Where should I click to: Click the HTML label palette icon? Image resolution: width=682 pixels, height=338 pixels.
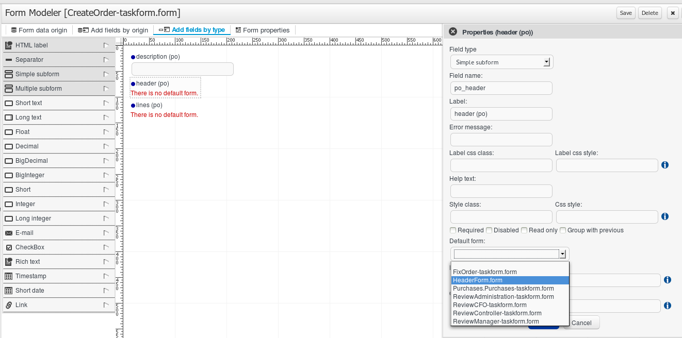tap(9, 45)
